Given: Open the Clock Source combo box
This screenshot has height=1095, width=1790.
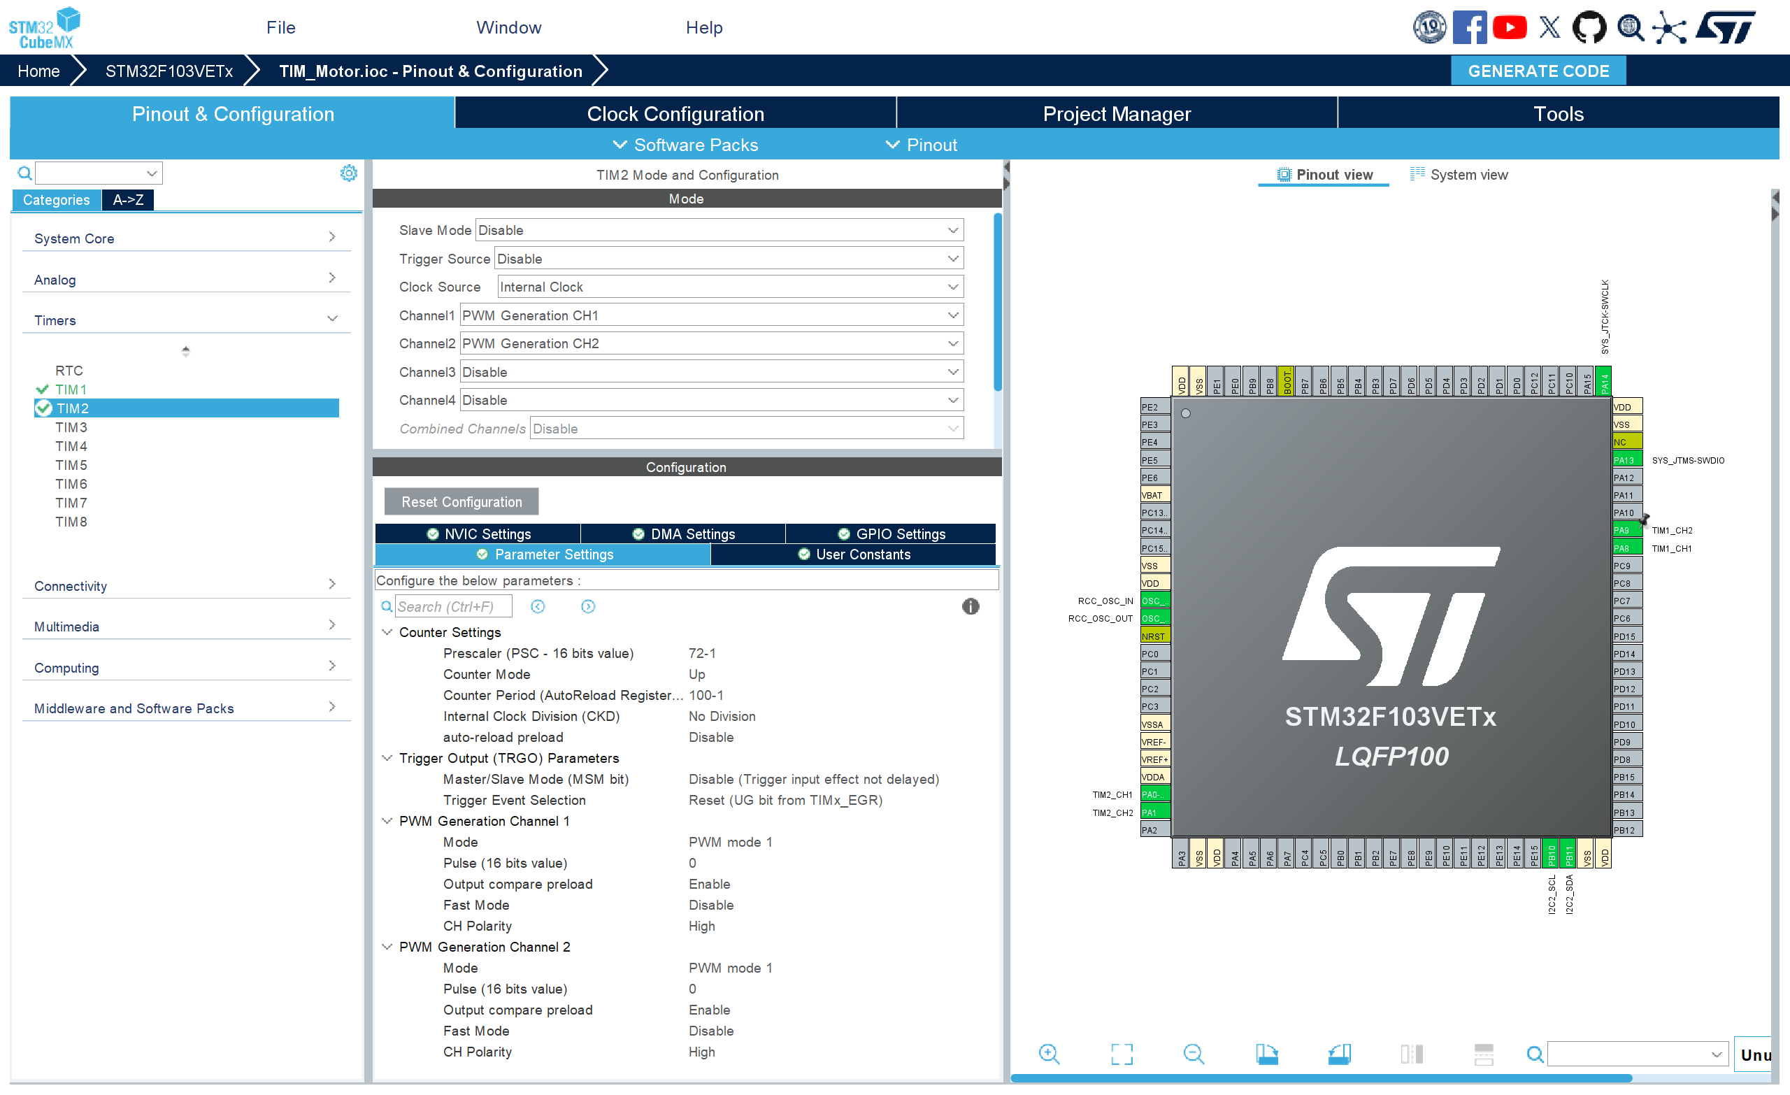Looking at the screenshot, I should pos(729,287).
